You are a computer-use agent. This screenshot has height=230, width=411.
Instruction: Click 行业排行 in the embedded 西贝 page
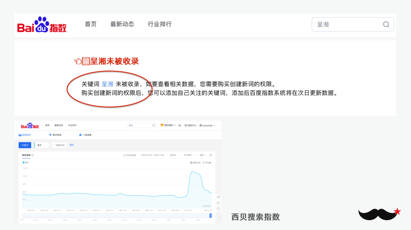72,126
